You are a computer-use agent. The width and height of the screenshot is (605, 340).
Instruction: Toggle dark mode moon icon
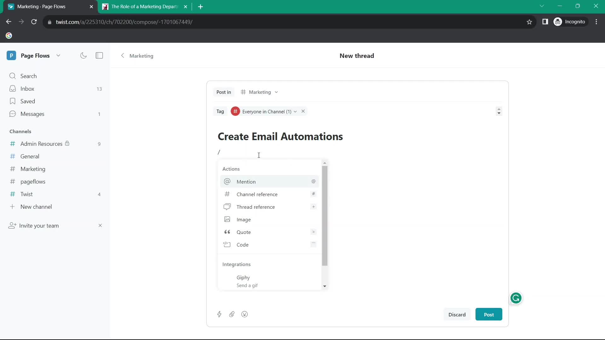click(84, 55)
